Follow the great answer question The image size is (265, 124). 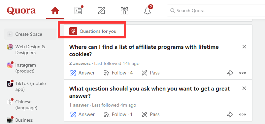pyautogui.click(x=118, y=114)
